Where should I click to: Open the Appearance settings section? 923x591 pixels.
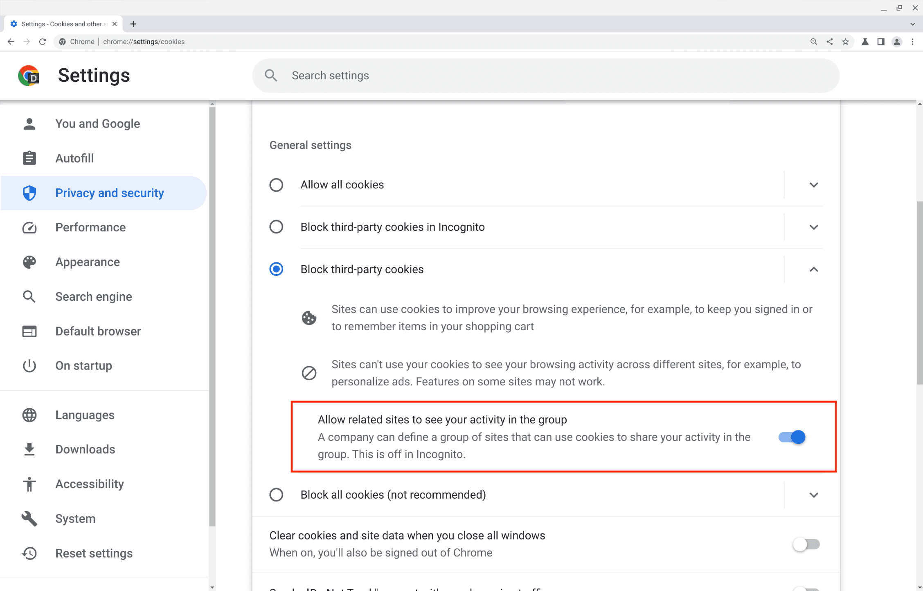tap(88, 262)
